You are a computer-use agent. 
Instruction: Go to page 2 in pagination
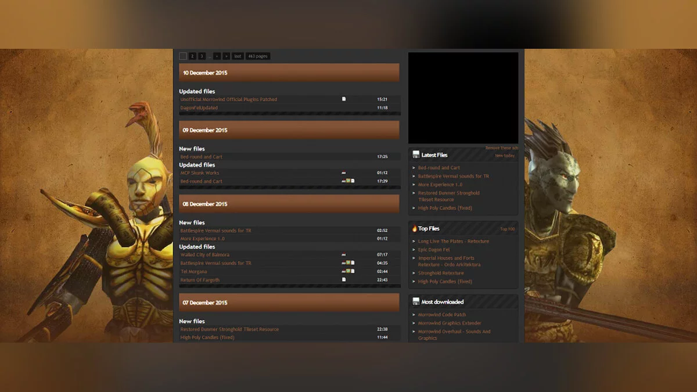[192, 56]
